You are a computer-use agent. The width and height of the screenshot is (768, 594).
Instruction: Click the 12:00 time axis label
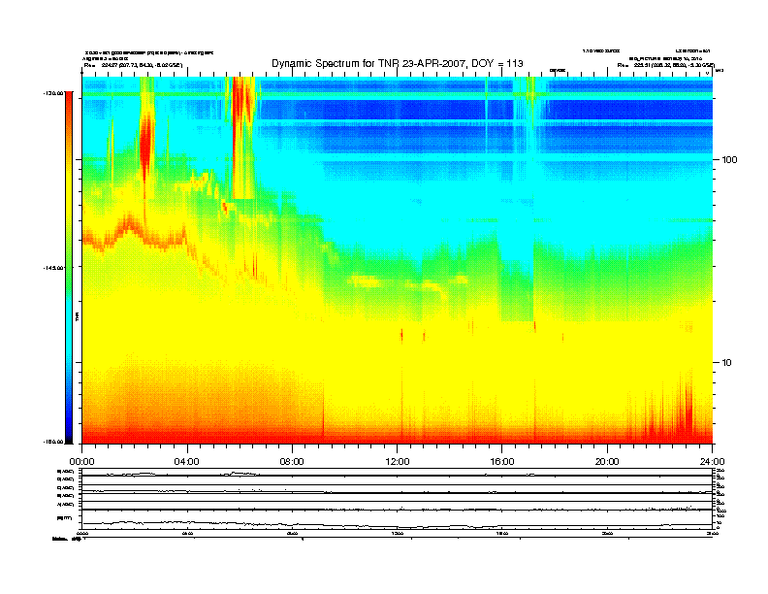(x=398, y=462)
